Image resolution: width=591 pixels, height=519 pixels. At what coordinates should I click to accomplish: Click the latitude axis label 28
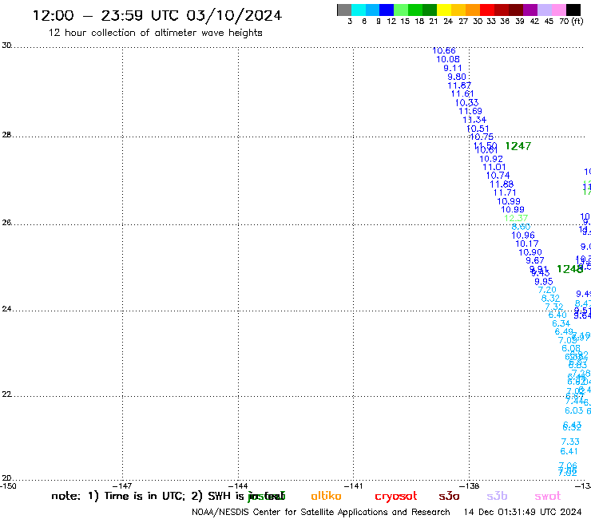click(x=6, y=135)
